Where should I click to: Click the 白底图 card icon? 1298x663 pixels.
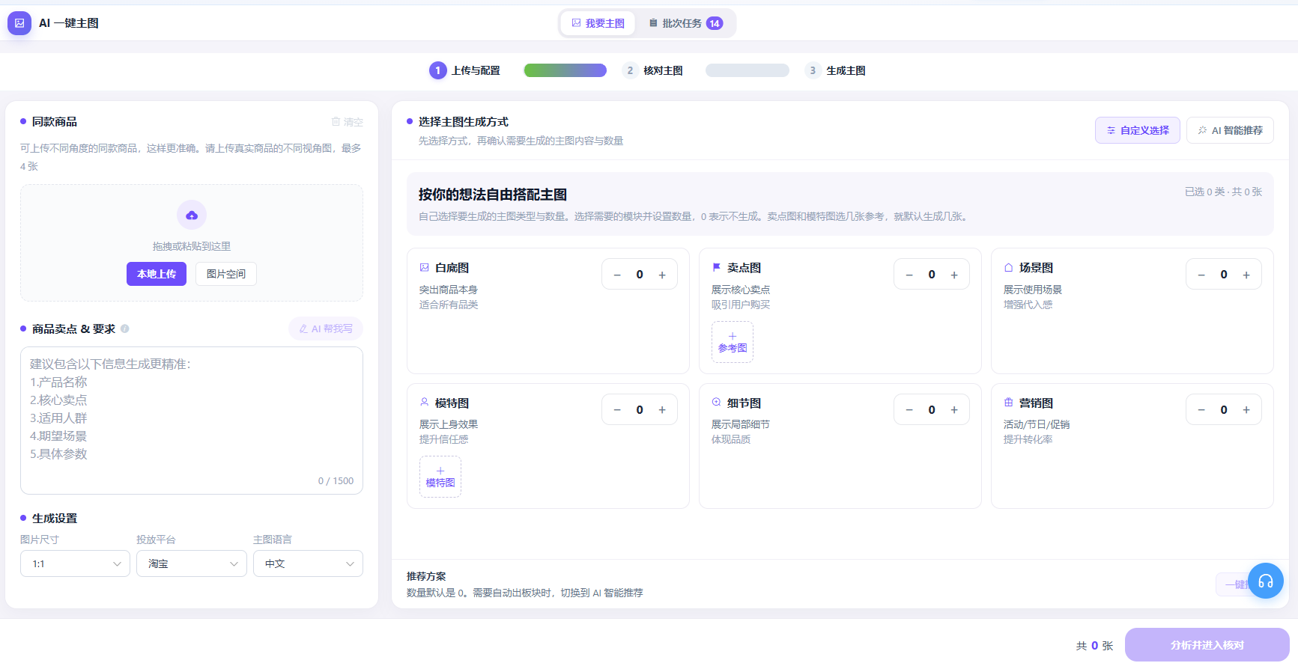[425, 267]
